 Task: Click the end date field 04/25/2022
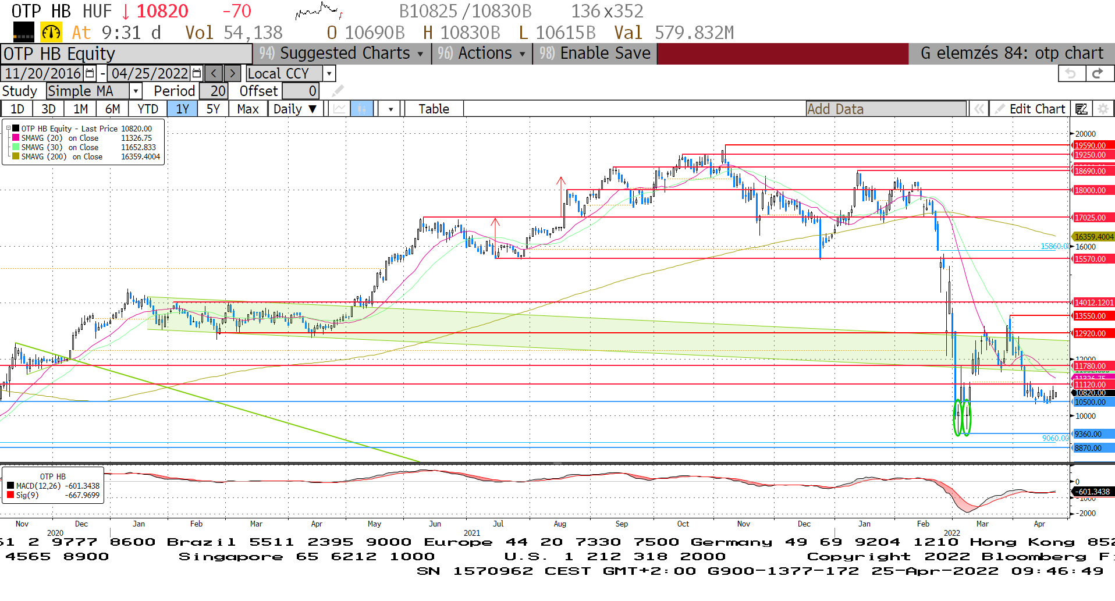coord(150,73)
